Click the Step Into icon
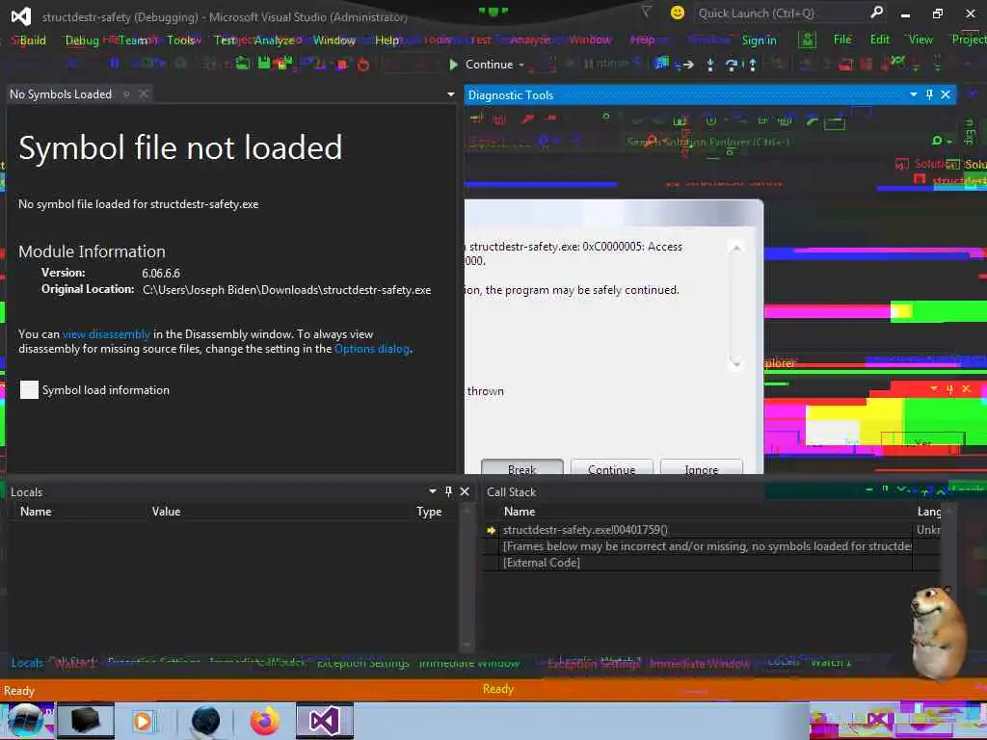This screenshot has width=987, height=740. [x=710, y=65]
